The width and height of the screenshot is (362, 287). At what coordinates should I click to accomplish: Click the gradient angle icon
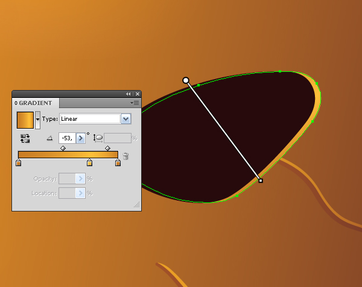click(49, 138)
